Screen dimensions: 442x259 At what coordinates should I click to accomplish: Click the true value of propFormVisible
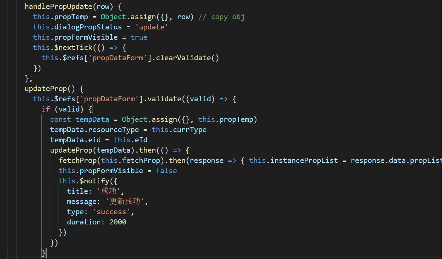[x=139, y=37]
